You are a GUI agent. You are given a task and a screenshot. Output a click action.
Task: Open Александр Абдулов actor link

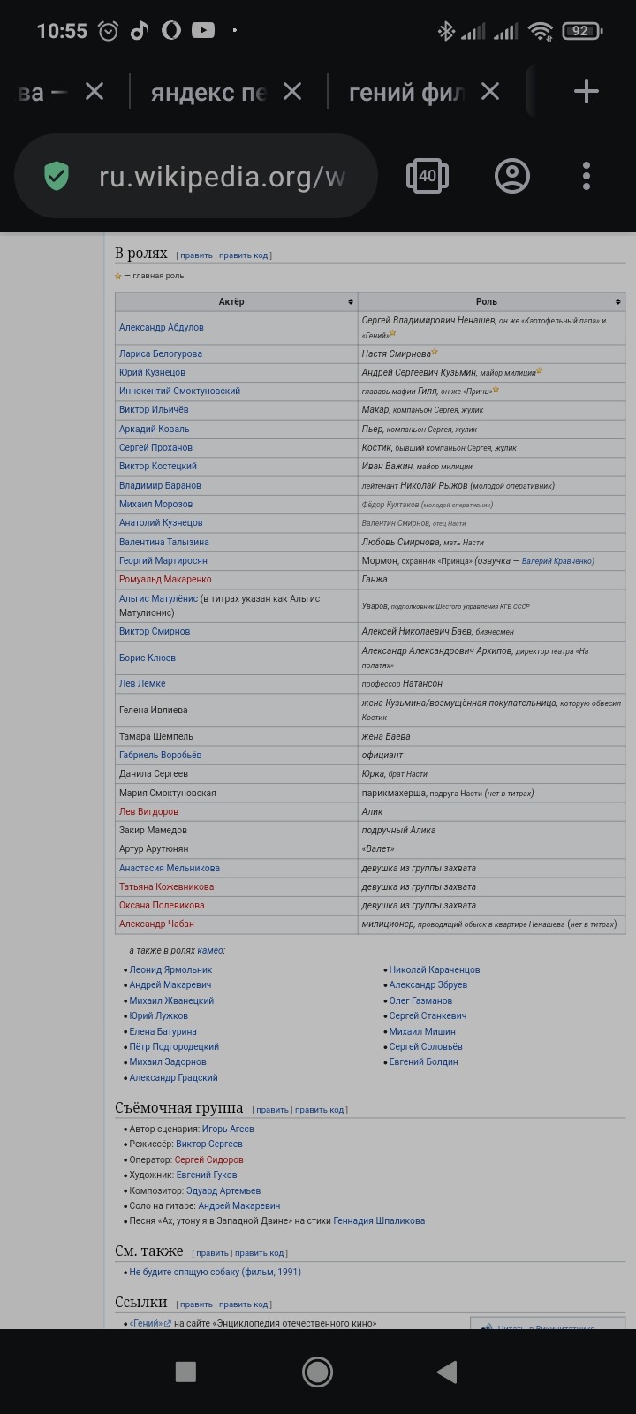[x=162, y=328]
